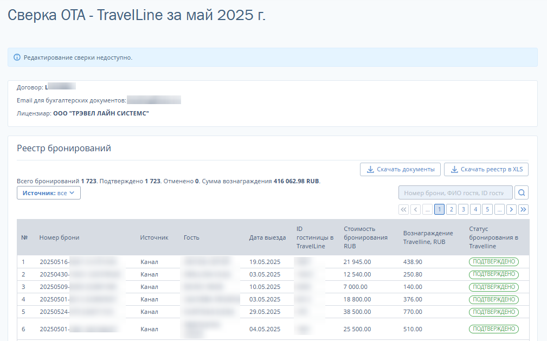
Task: Click the page title Сверка ОТА - TravelLine
Action: tap(137, 15)
